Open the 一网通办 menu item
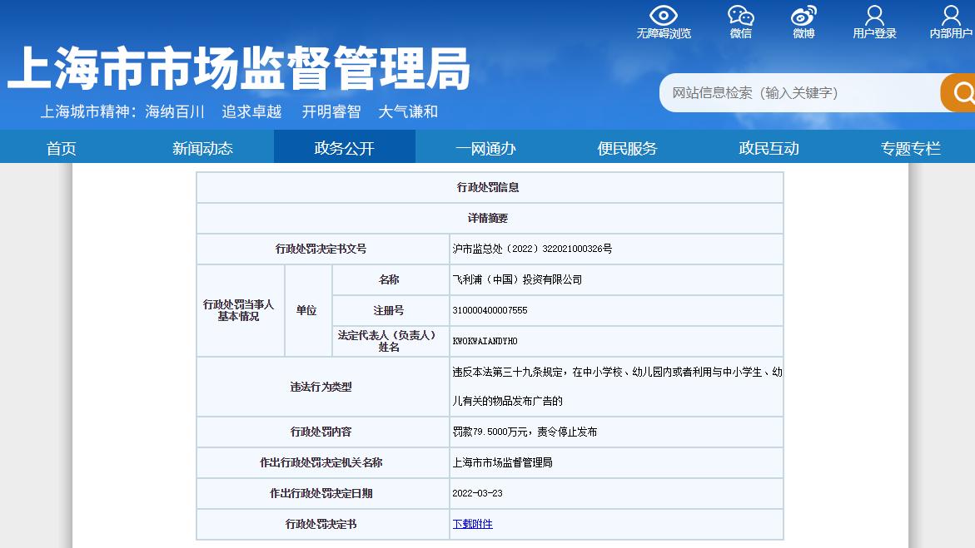 485,147
